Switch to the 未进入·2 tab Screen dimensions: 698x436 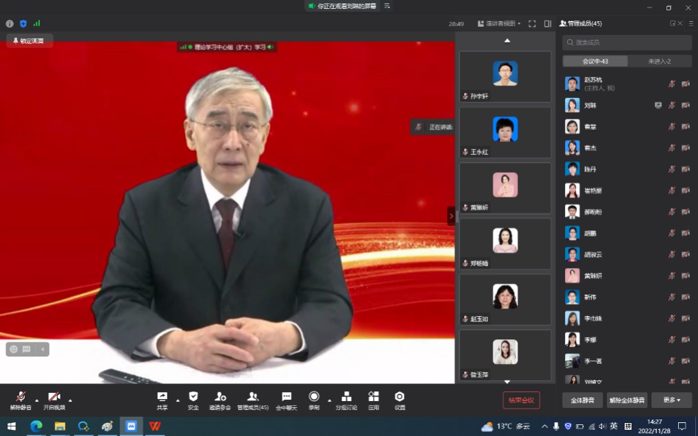point(660,62)
